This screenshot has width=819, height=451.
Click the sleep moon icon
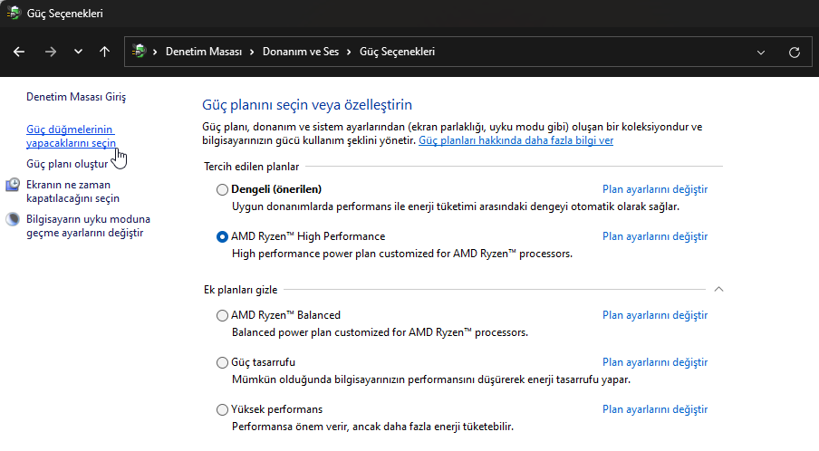pos(13,219)
